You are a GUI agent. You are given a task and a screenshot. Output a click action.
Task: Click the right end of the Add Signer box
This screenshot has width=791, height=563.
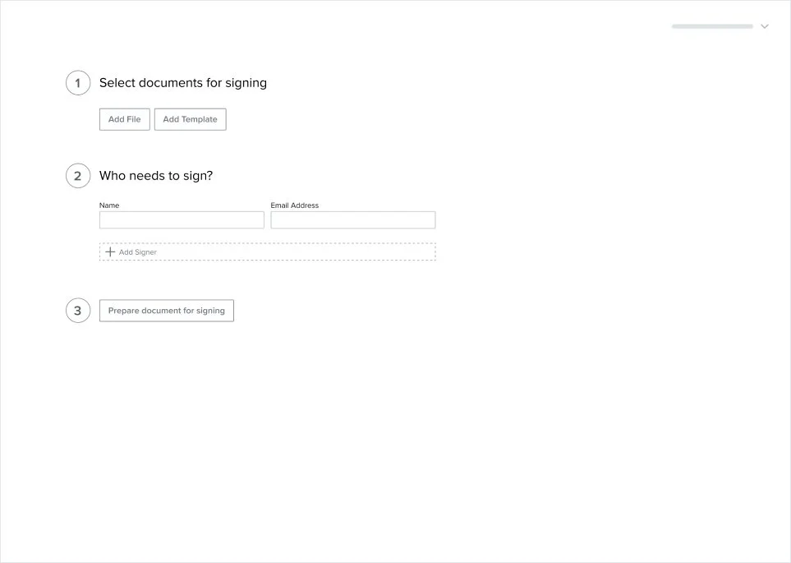tap(429, 252)
